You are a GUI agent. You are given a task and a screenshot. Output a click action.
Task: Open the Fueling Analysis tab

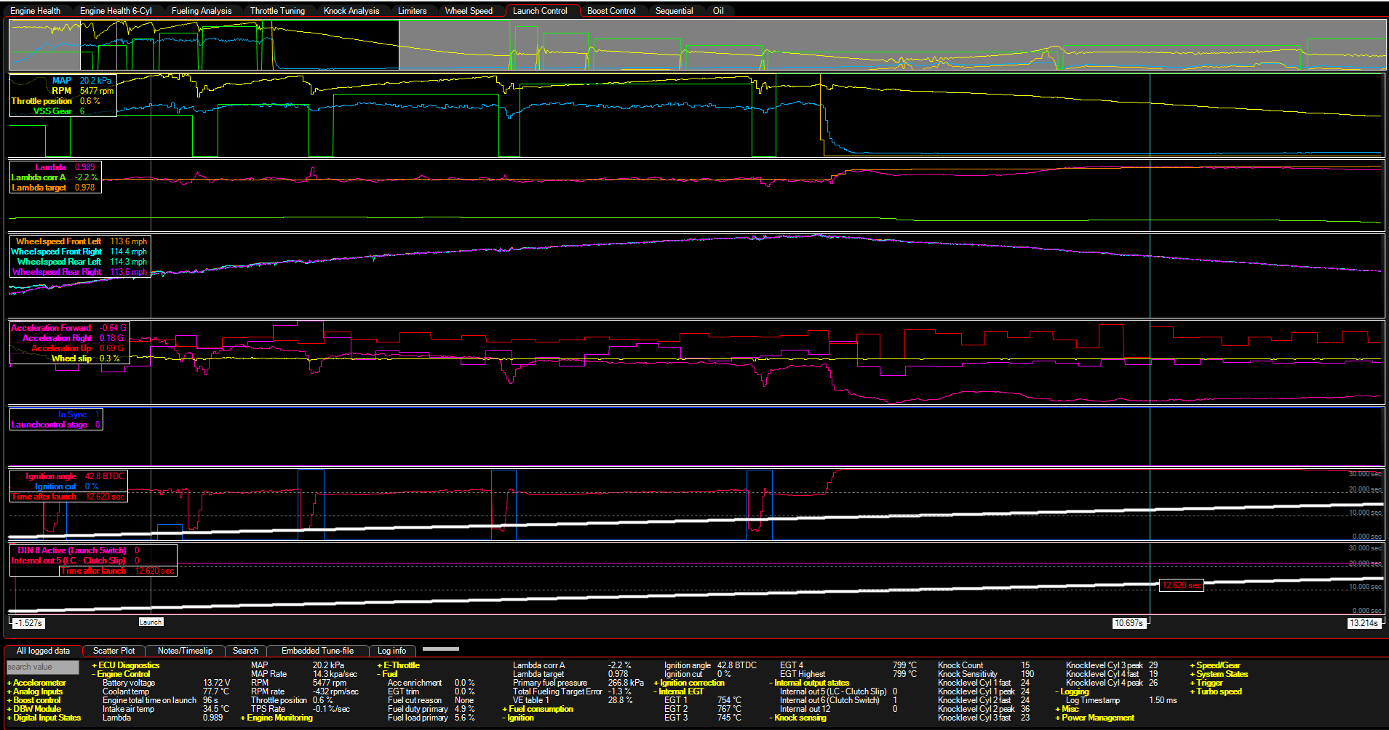202,11
